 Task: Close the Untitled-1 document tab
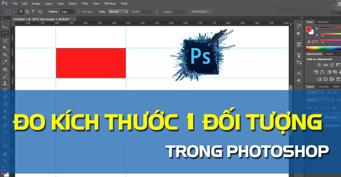[x=74, y=19]
